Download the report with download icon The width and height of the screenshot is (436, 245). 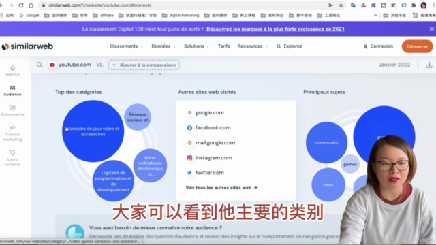[x=429, y=65]
